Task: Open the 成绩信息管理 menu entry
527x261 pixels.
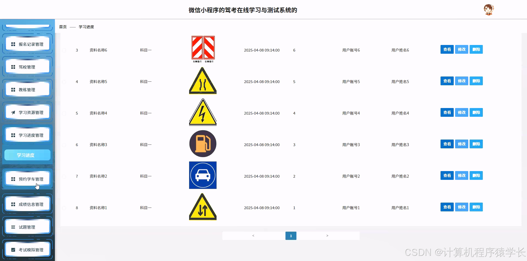Action: [x=27, y=204]
